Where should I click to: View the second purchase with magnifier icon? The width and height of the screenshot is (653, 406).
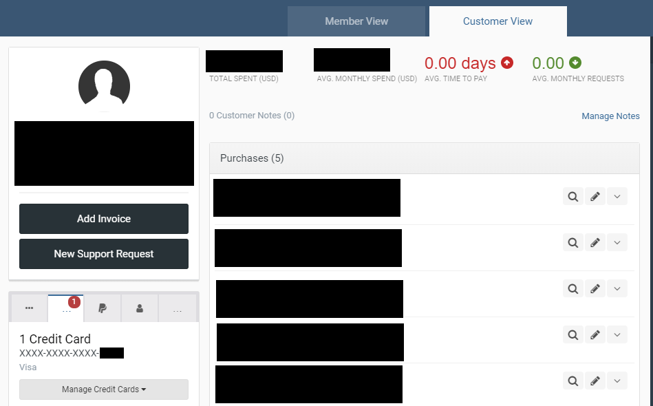(573, 243)
